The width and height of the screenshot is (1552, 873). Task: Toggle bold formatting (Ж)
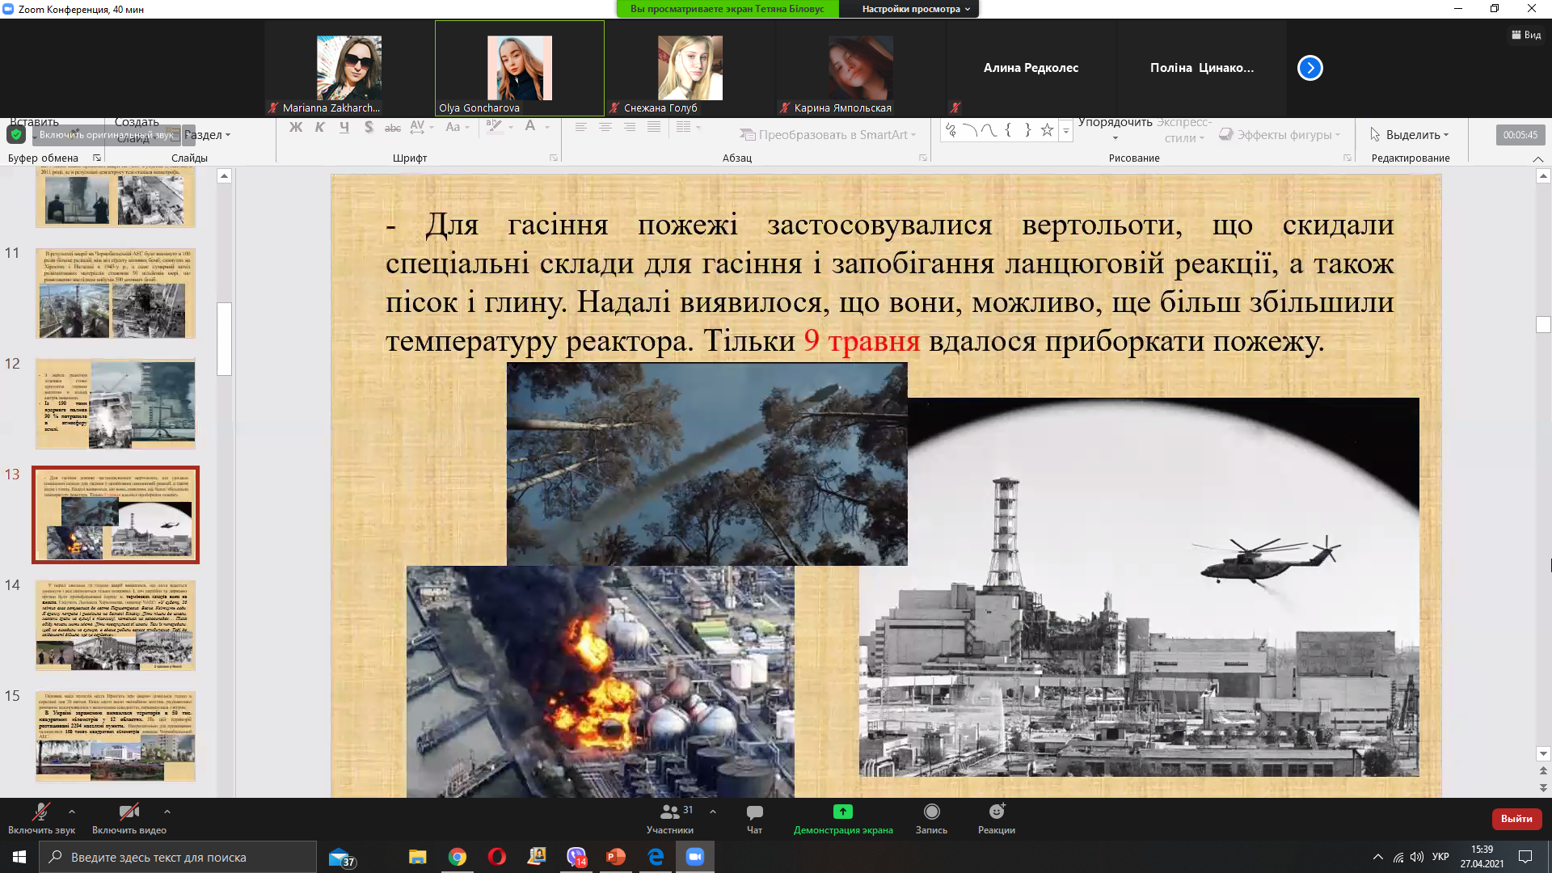point(295,127)
